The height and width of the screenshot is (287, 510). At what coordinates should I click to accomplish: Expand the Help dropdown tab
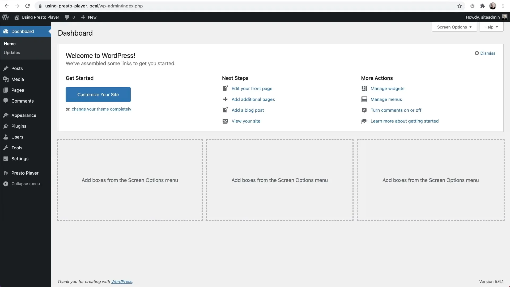coord(491,27)
